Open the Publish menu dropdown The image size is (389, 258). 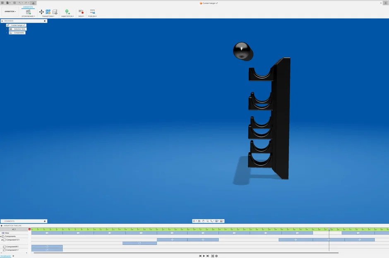[92, 17]
